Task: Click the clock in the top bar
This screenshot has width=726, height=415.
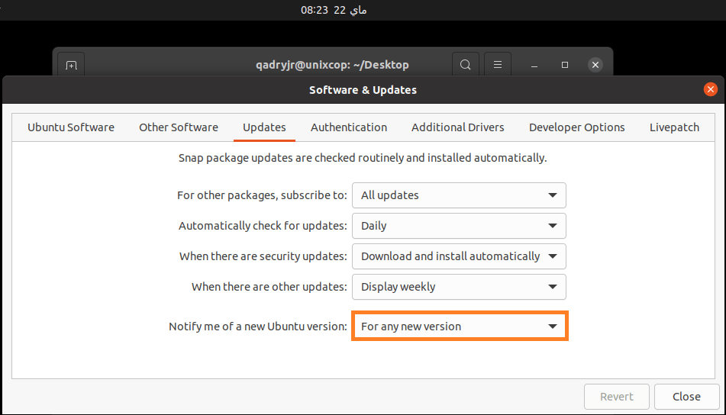Action: point(334,10)
